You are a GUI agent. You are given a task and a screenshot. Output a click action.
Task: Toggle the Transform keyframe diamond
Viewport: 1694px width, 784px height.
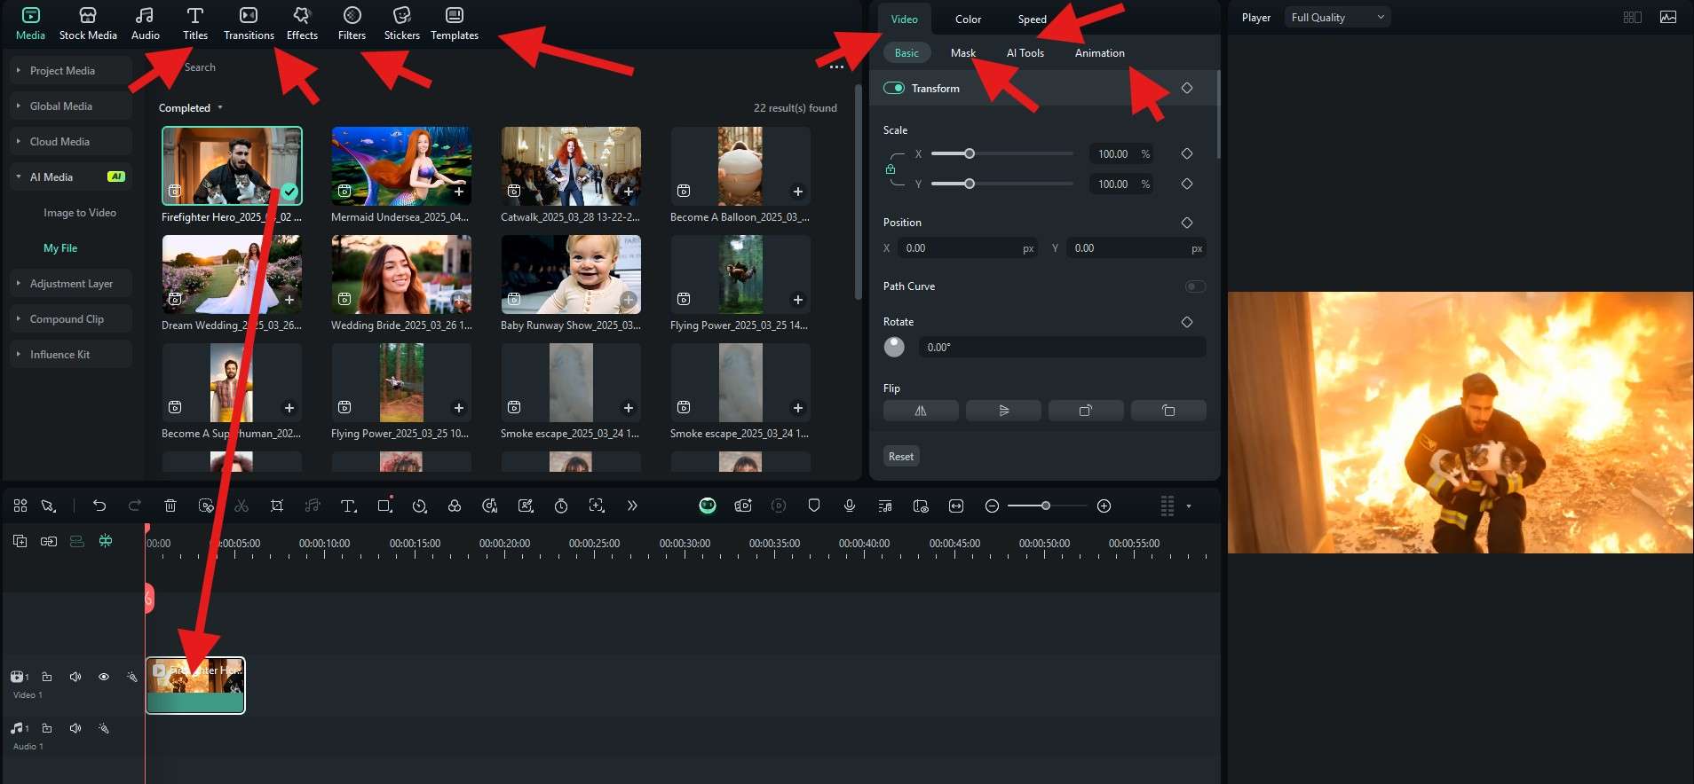[x=1187, y=88]
